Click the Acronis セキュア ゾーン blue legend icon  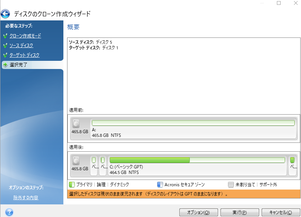click(x=161, y=184)
